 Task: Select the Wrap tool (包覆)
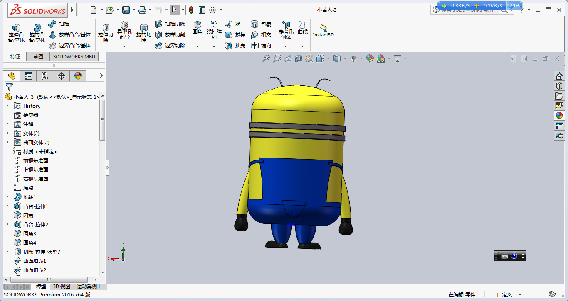(x=261, y=24)
